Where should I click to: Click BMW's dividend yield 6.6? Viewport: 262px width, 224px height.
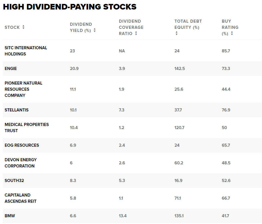coord(73,216)
